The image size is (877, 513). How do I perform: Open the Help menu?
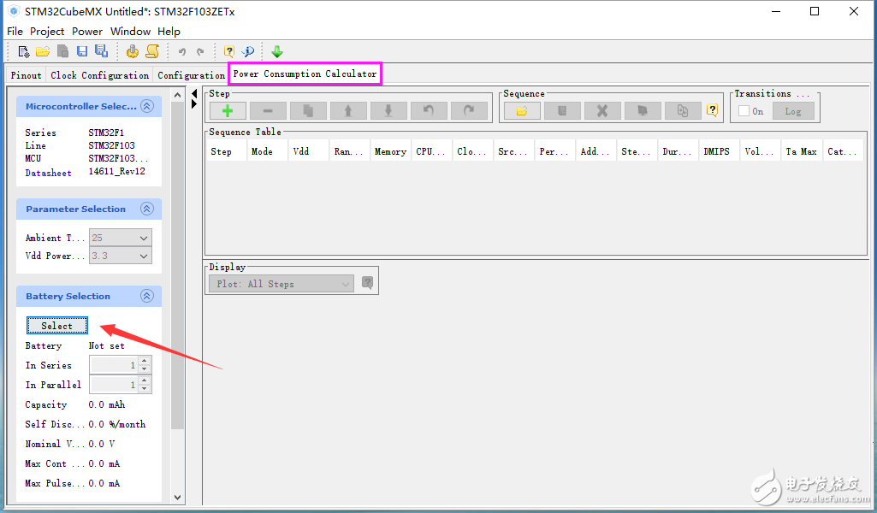[x=169, y=32]
